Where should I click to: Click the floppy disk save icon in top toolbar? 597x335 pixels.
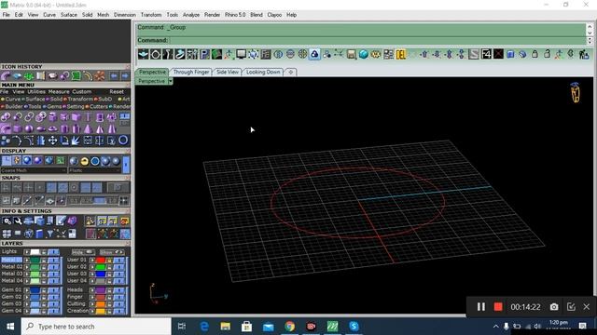(351, 54)
